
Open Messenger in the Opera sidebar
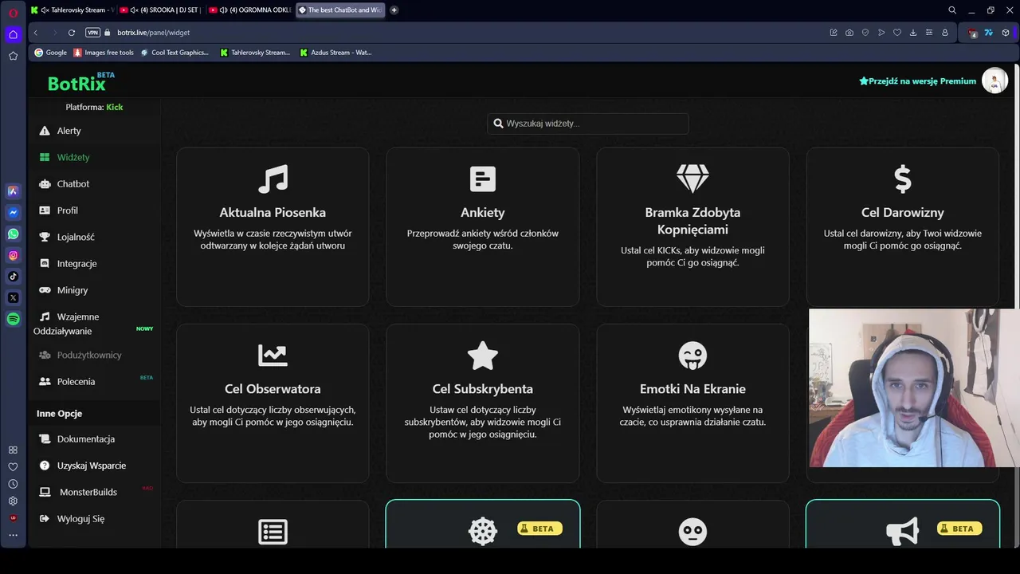click(13, 213)
